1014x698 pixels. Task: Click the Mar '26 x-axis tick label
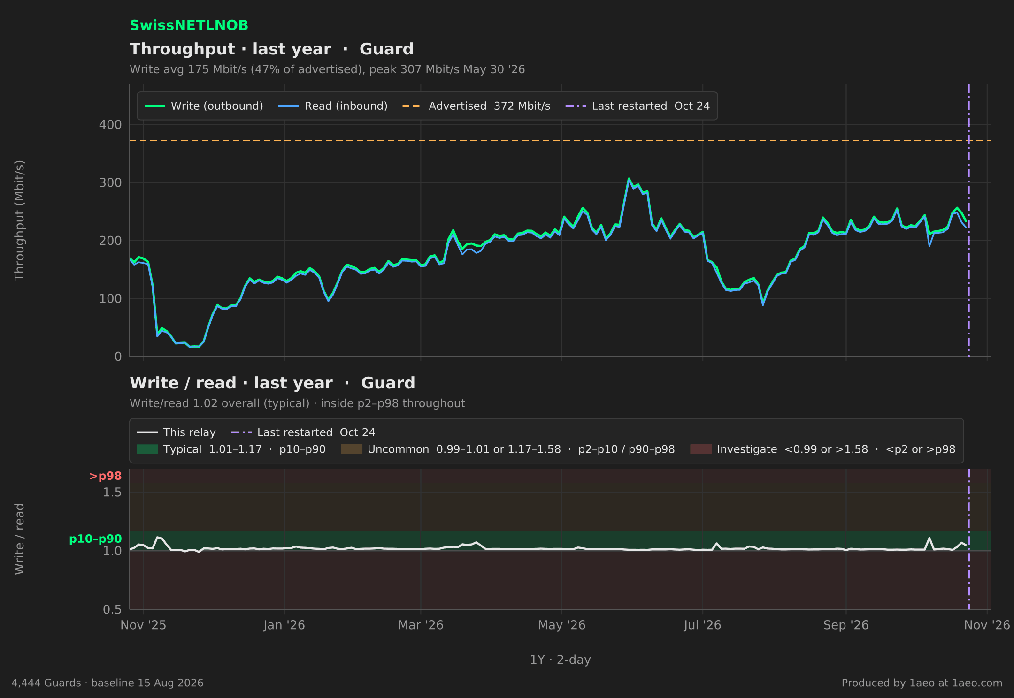pos(421,625)
